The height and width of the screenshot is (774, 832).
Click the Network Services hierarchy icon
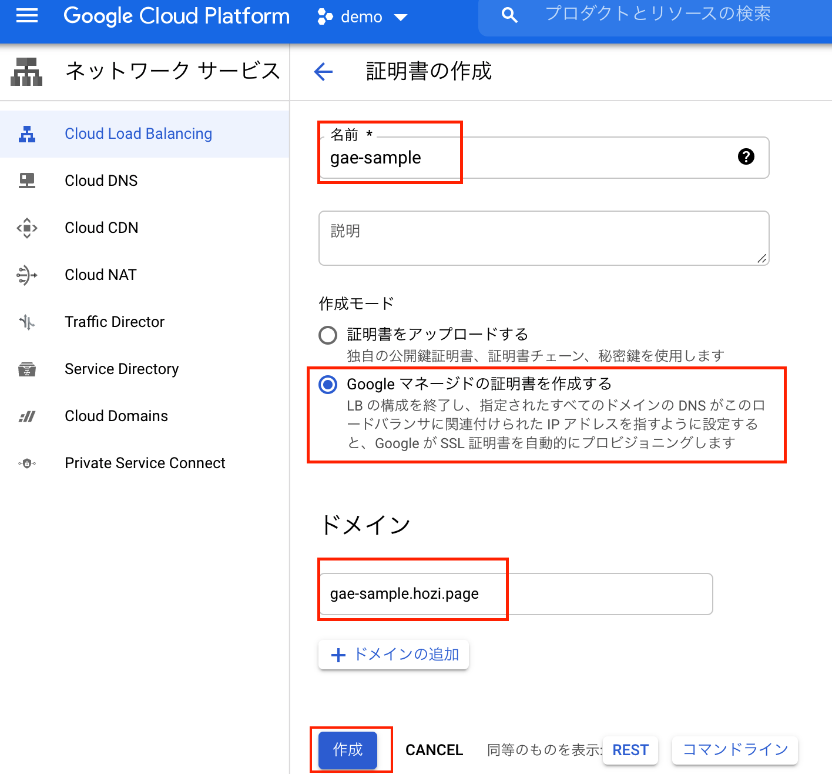click(x=26, y=72)
